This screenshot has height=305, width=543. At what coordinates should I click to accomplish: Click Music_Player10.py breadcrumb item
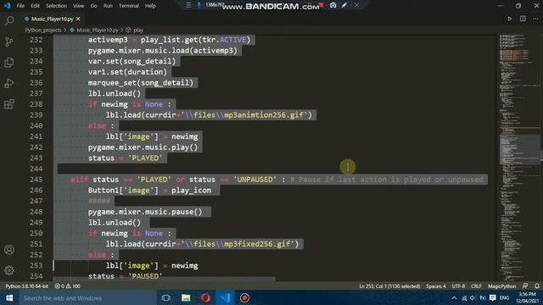click(98, 30)
